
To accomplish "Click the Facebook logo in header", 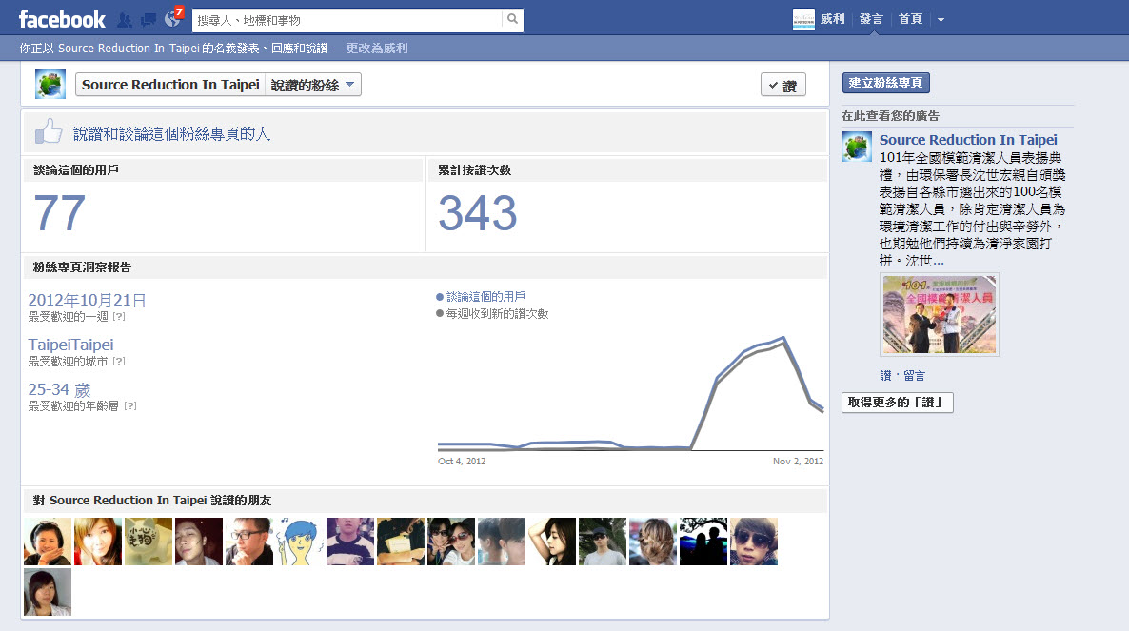I will click(62, 19).
